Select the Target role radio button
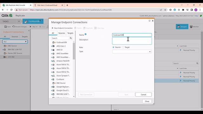Image resolution: width=203 pixels, height=114 pixels. [123, 47]
